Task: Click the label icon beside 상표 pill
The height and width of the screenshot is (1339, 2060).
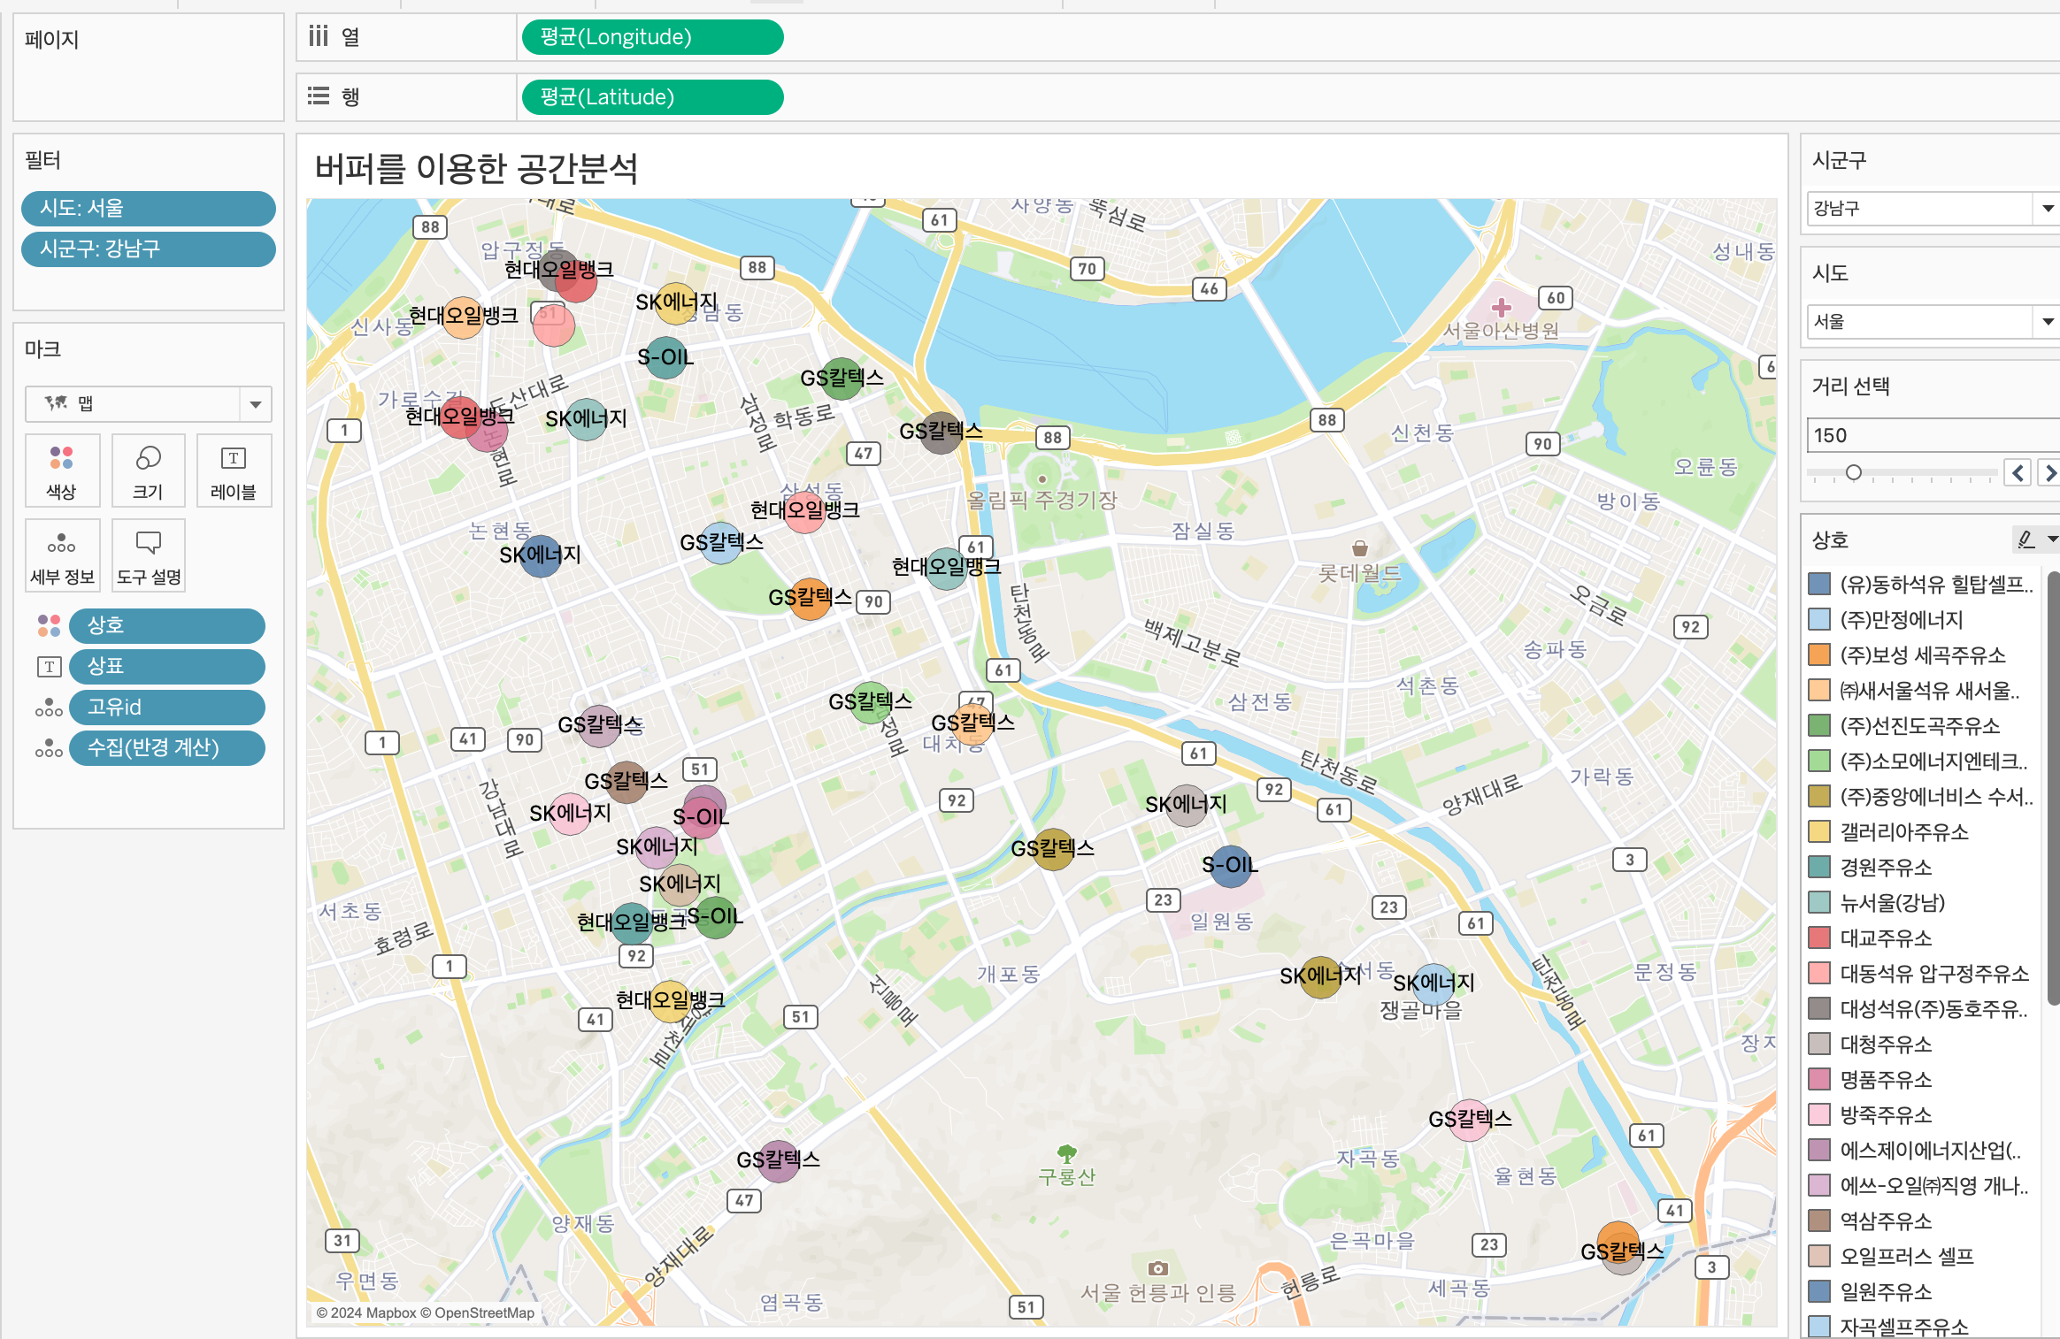Action: point(49,667)
